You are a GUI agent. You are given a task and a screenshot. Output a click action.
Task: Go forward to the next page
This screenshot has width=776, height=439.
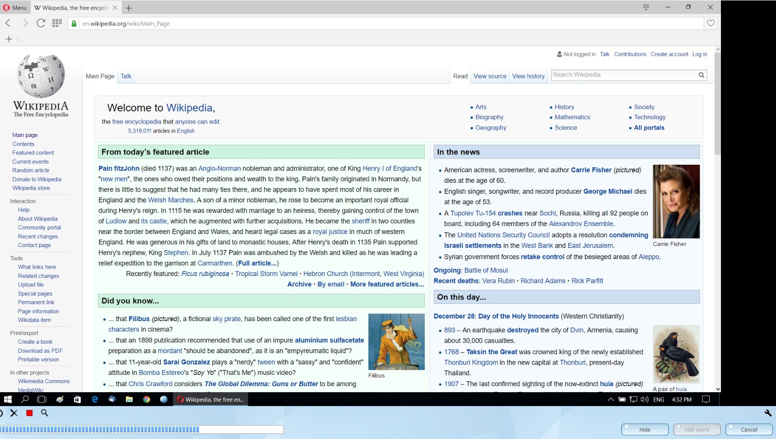(25, 23)
